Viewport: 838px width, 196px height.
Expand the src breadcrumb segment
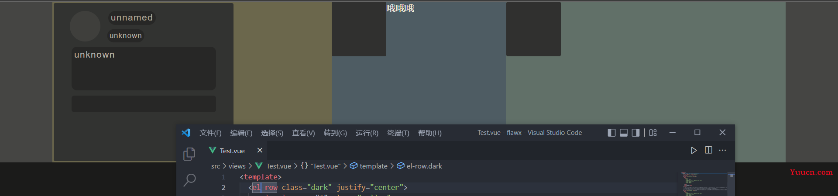(x=216, y=166)
